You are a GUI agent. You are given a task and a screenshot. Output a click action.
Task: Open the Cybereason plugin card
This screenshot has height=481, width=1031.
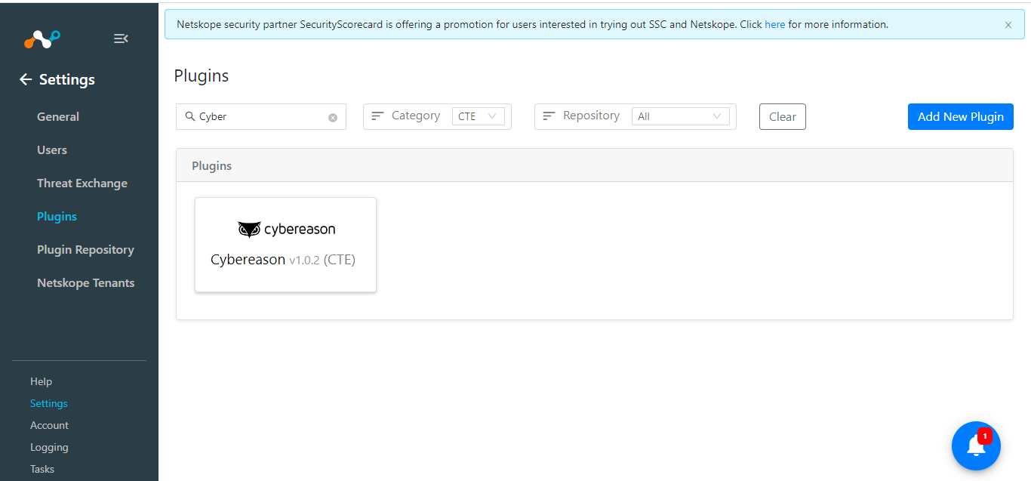285,245
